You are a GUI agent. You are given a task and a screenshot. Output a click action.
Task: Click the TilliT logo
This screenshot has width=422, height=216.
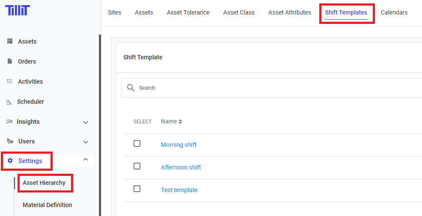pos(18,11)
